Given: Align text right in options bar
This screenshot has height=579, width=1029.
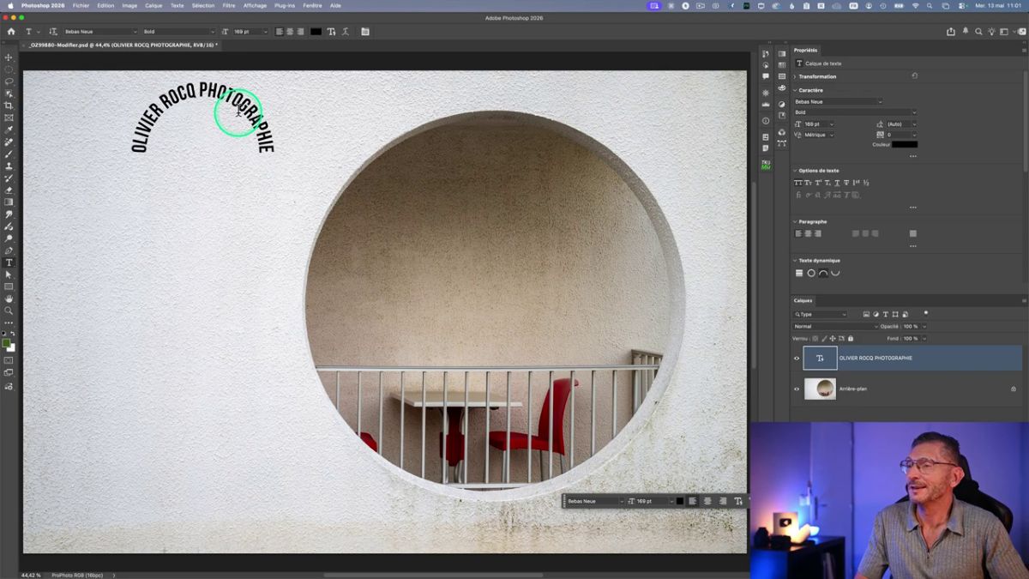Looking at the screenshot, I should 300,32.
